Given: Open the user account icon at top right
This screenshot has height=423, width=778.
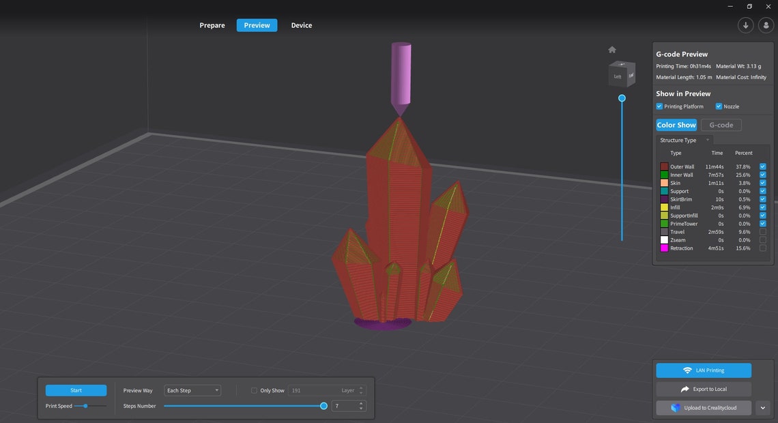Looking at the screenshot, I should [766, 25].
